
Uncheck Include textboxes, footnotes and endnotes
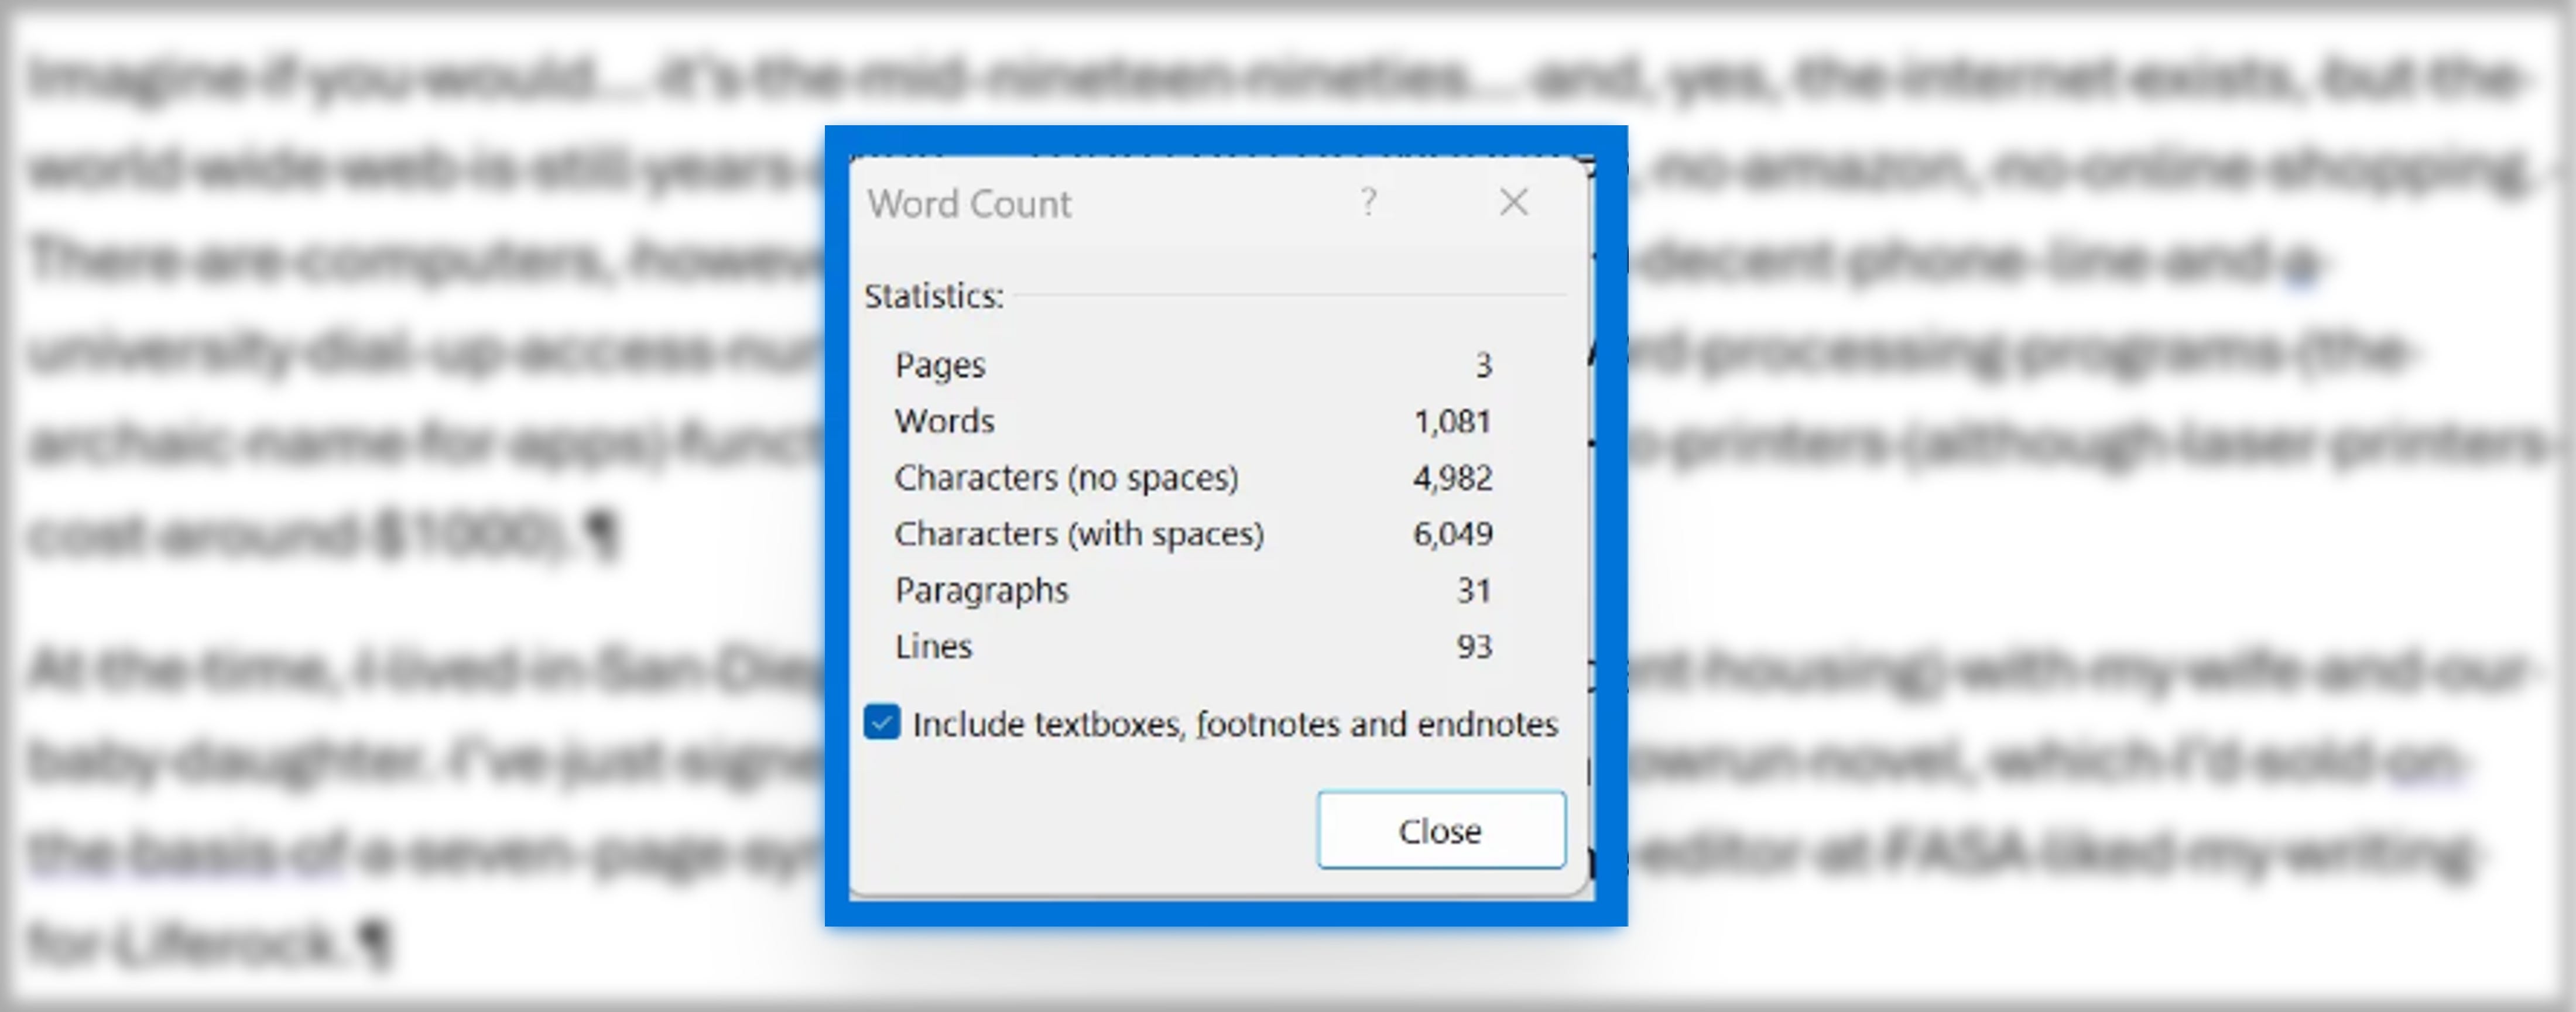pos(882,723)
